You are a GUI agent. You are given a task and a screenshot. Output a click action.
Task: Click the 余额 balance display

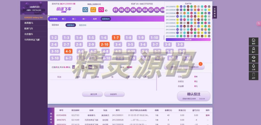click(x=34, y=10)
